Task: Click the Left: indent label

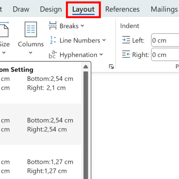Action: click(138, 41)
